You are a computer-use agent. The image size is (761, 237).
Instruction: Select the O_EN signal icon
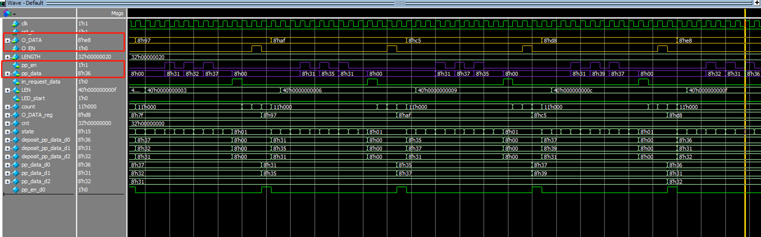point(16,48)
